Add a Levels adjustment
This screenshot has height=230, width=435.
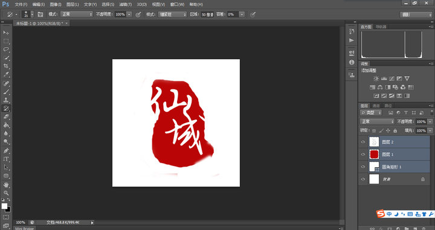coord(384,78)
